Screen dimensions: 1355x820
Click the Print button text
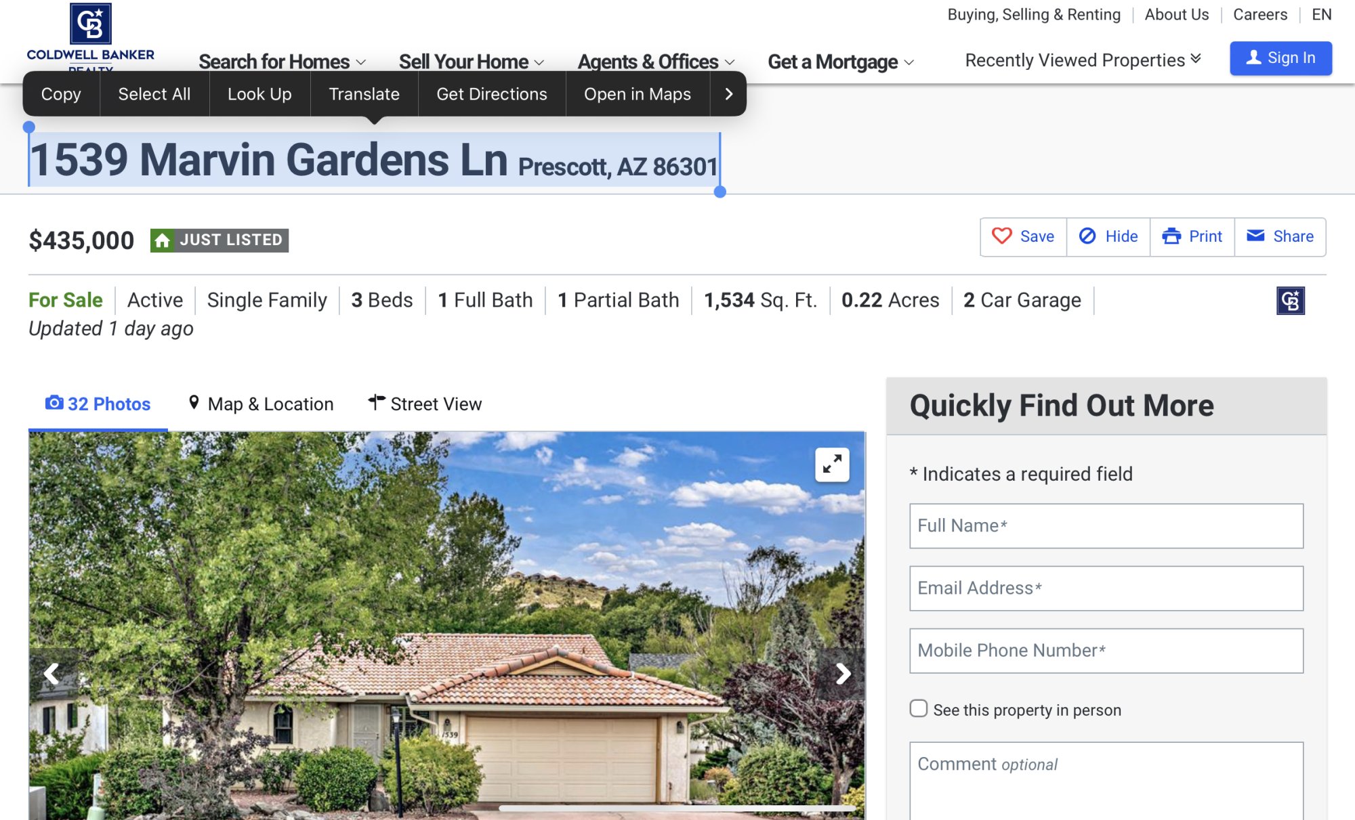click(x=1205, y=236)
